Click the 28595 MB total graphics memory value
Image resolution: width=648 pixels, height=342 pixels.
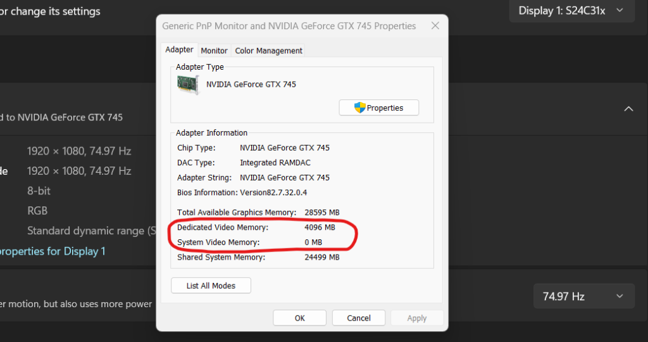(322, 212)
